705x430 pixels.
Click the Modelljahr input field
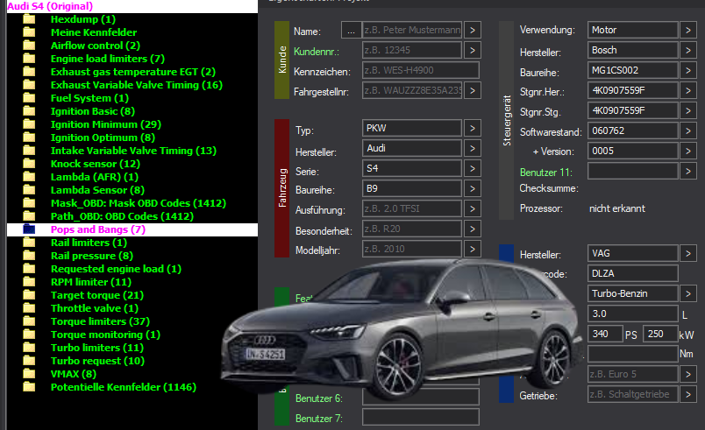412,249
